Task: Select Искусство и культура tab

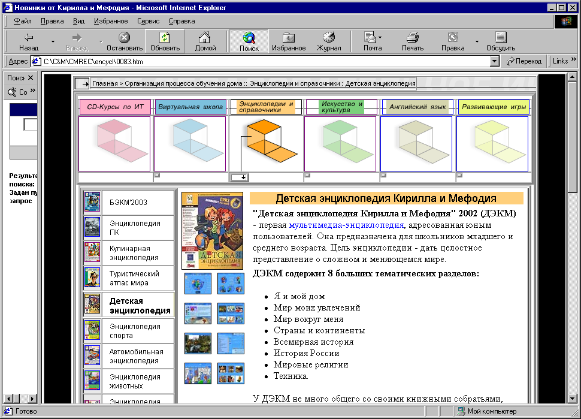Action: [x=341, y=107]
